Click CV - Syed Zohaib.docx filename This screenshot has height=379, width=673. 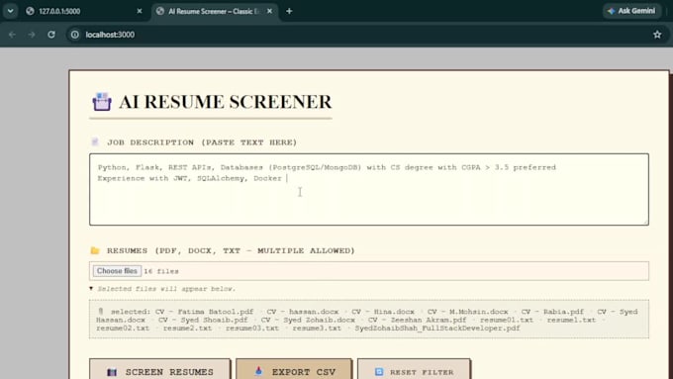[308, 320]
